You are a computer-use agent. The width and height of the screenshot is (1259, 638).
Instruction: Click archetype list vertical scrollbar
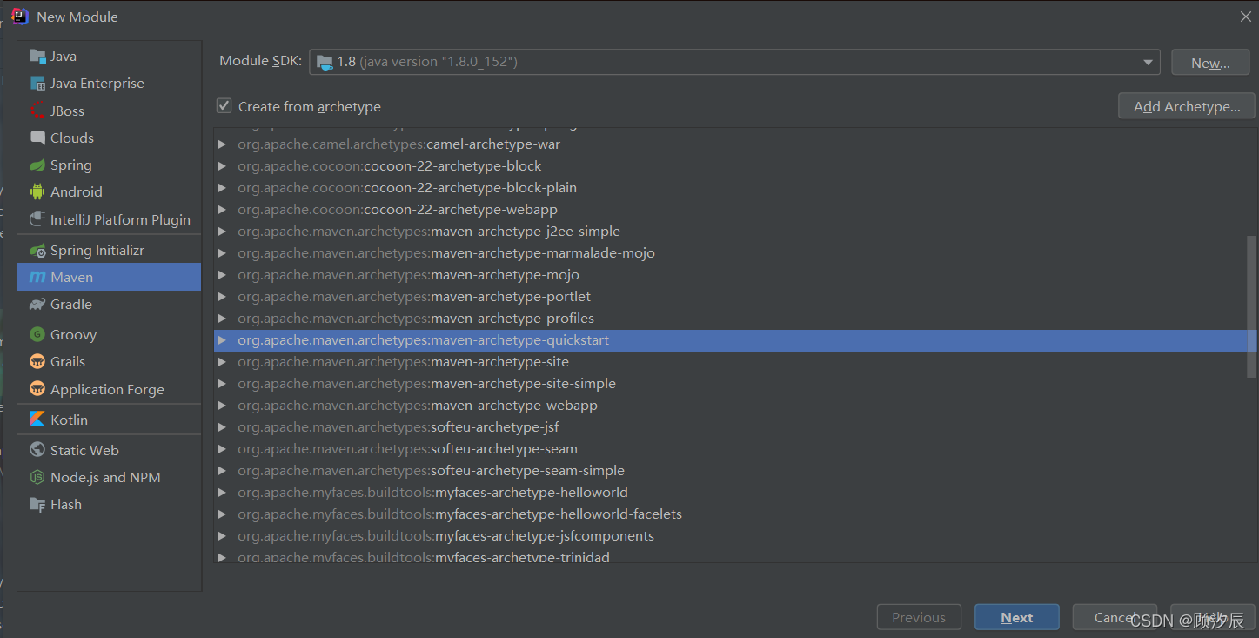point(1251,306)
